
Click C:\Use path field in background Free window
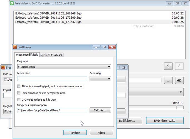pos(8,80)
